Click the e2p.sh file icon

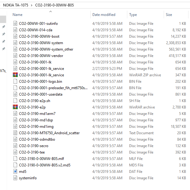[15, 101]
